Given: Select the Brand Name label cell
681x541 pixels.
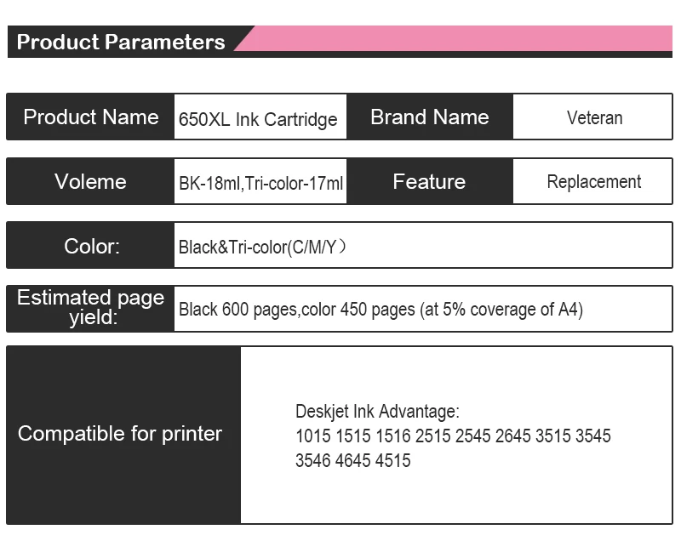Looking at the screenshot, I should tap(430, 117).
